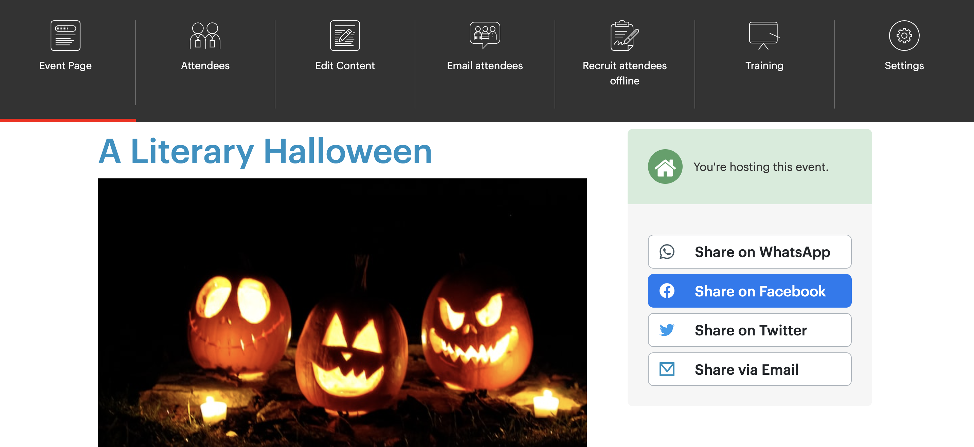Open the Training tab label
Image resolution: width=974 pixels, height=447 pixels.
[x=764, y=66]
